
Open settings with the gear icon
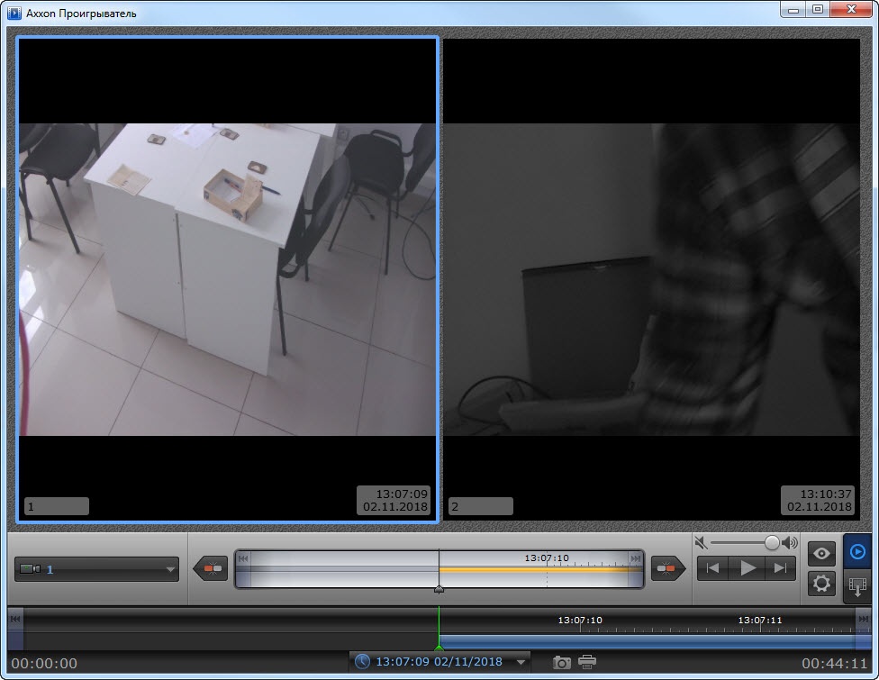click(x=821, y=584)
